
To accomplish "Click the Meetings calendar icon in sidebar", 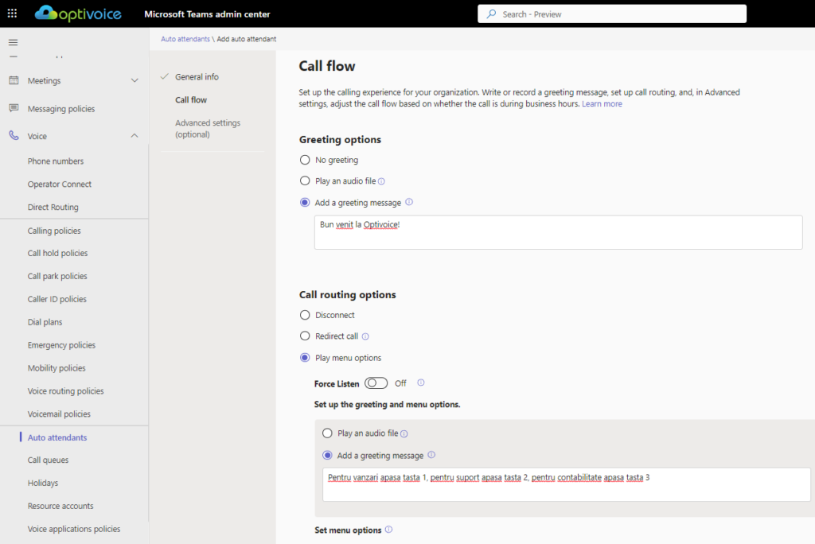I will (x=14, y=80).
